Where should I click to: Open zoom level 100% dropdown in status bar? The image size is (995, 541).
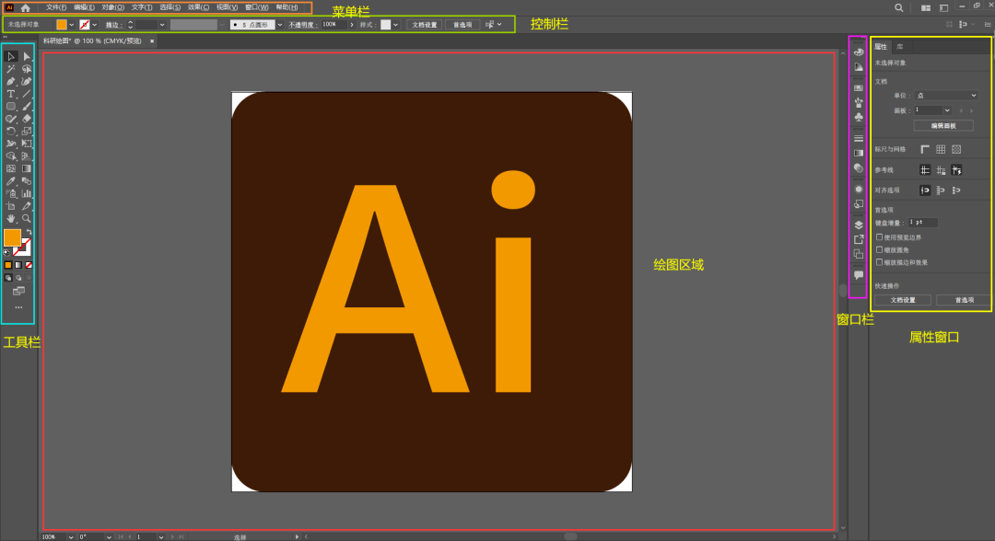pos(70,536)
